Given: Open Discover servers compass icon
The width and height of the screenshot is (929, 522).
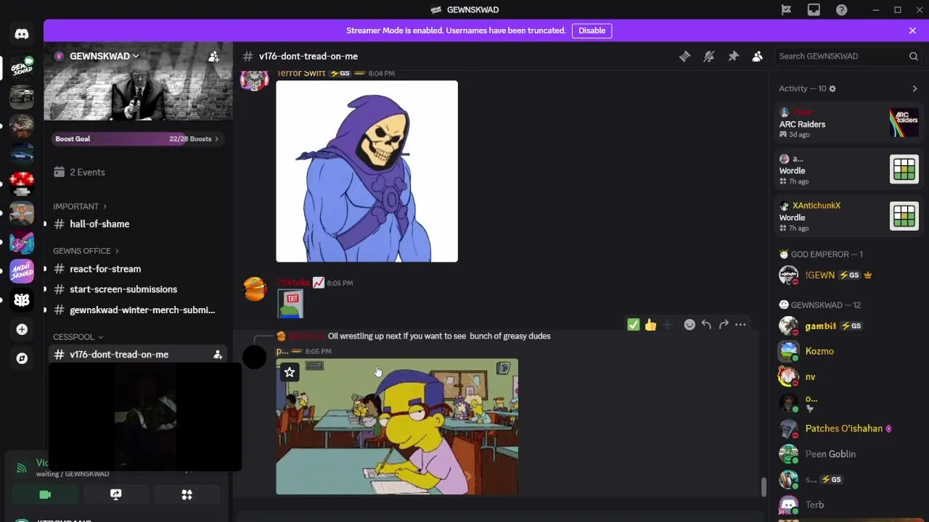Looking at the screenshot, I should [22, 358].
